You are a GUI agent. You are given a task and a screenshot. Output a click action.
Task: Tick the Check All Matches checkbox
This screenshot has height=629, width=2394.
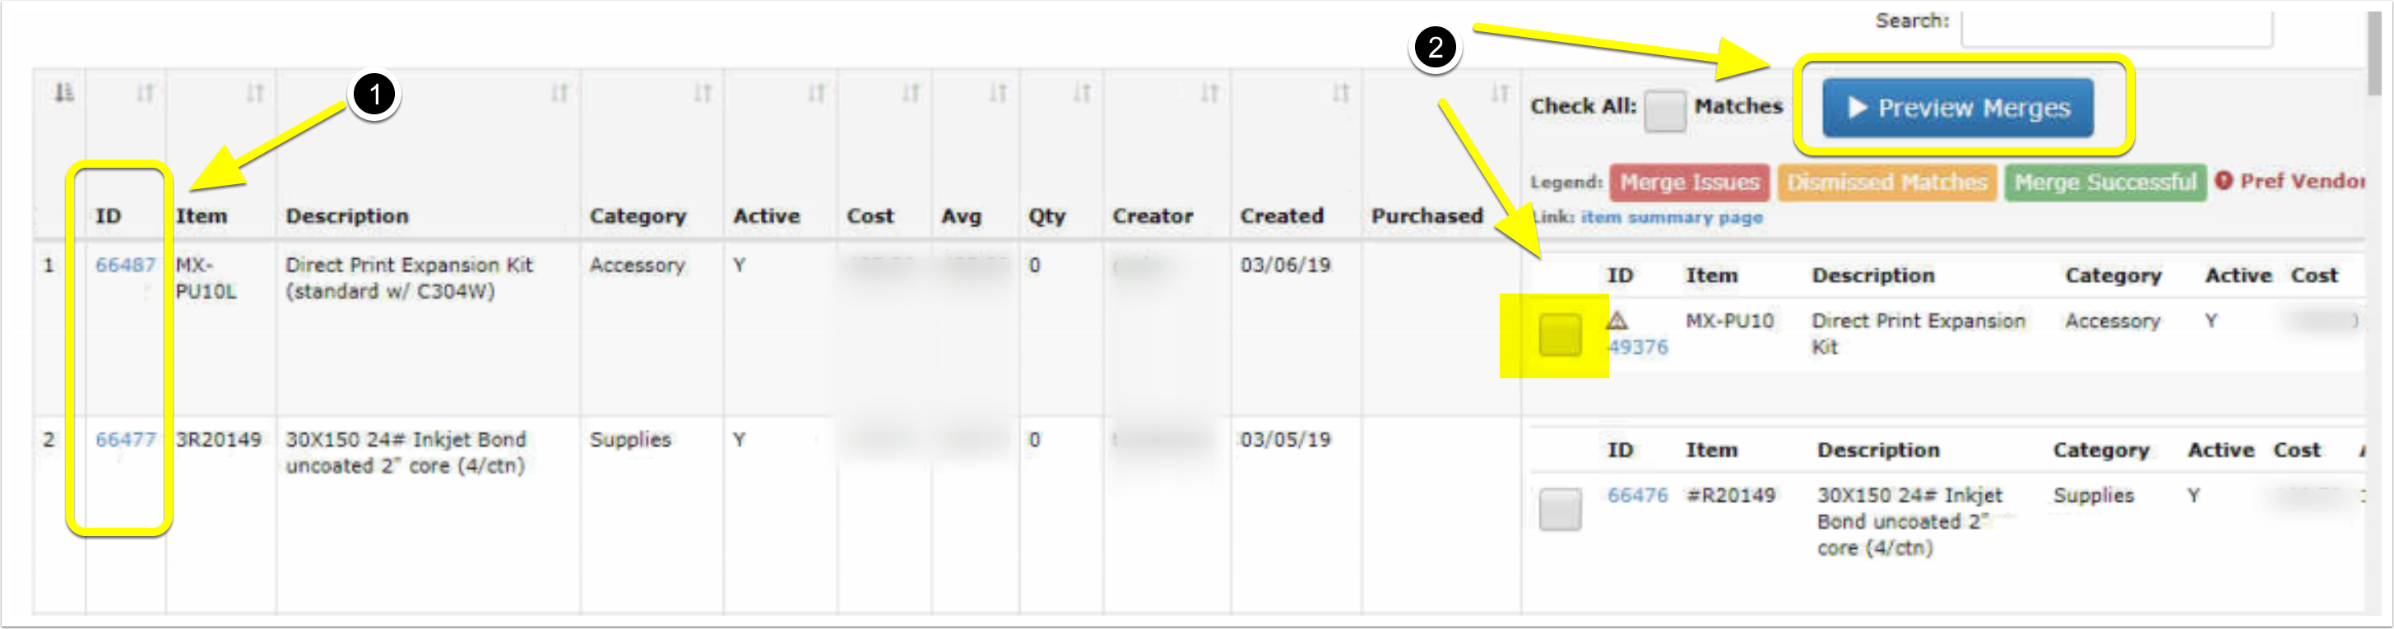pyautogui.click(x=1663, y=110)
